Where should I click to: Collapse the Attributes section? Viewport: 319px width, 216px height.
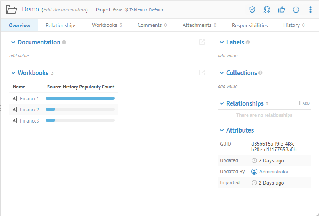pyautogui.click(x=222, y=131)
